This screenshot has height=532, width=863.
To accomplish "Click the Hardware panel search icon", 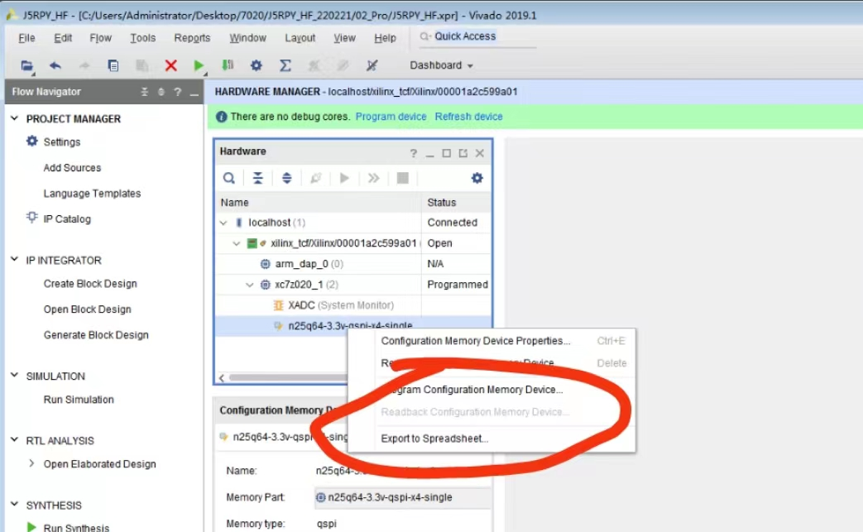I will (229, 178).
